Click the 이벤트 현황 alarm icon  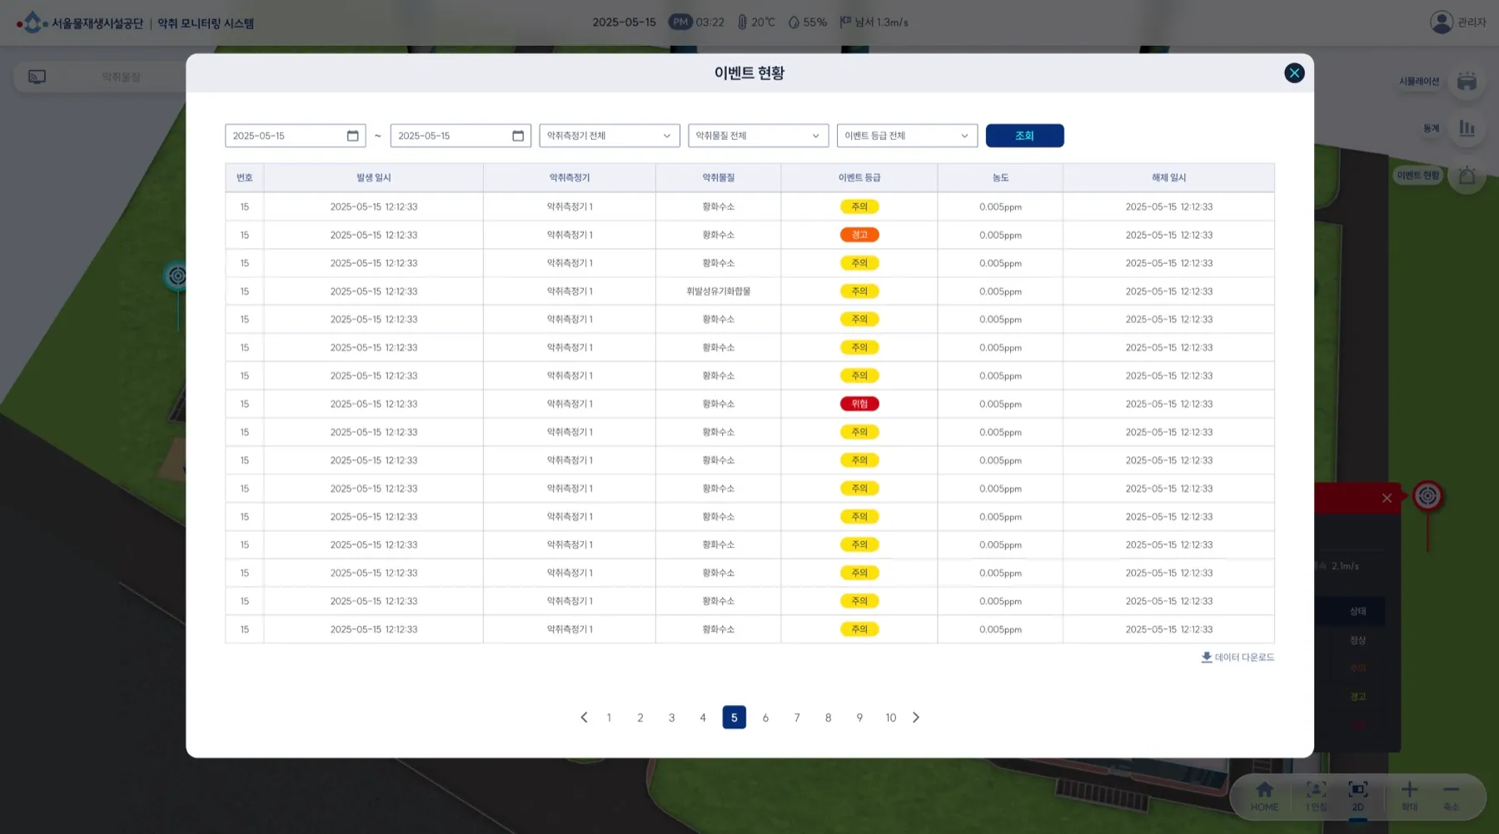(1467, 176)
